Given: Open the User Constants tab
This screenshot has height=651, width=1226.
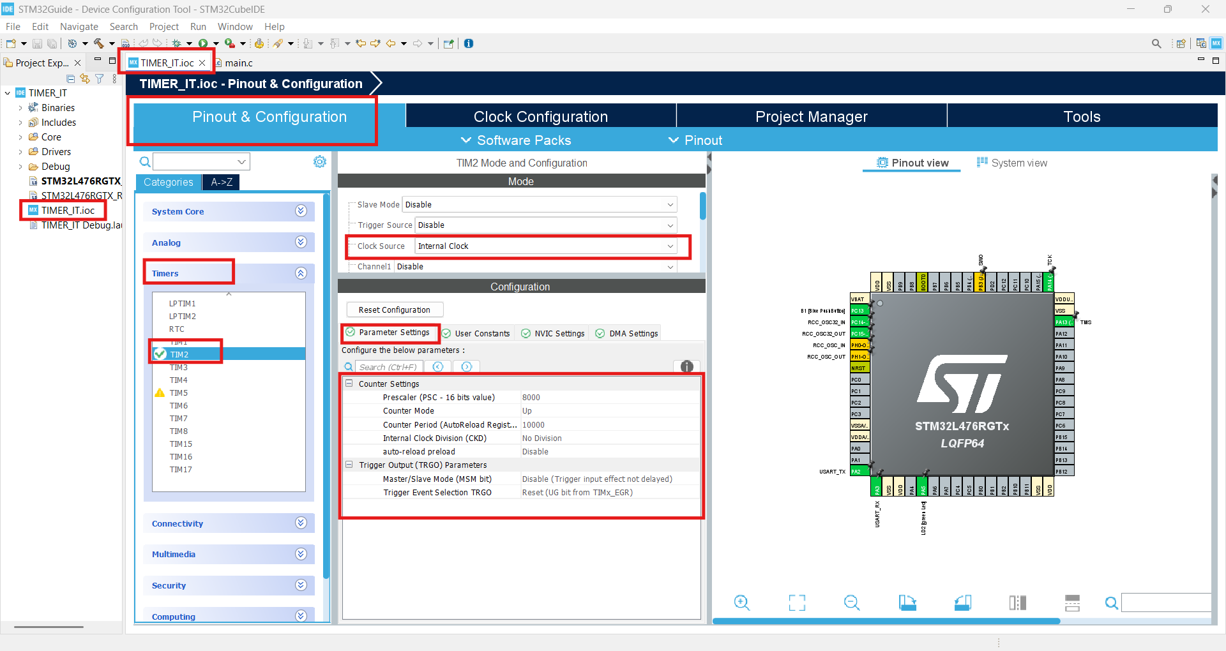Looking at the screenshot, I should point(476,333).
